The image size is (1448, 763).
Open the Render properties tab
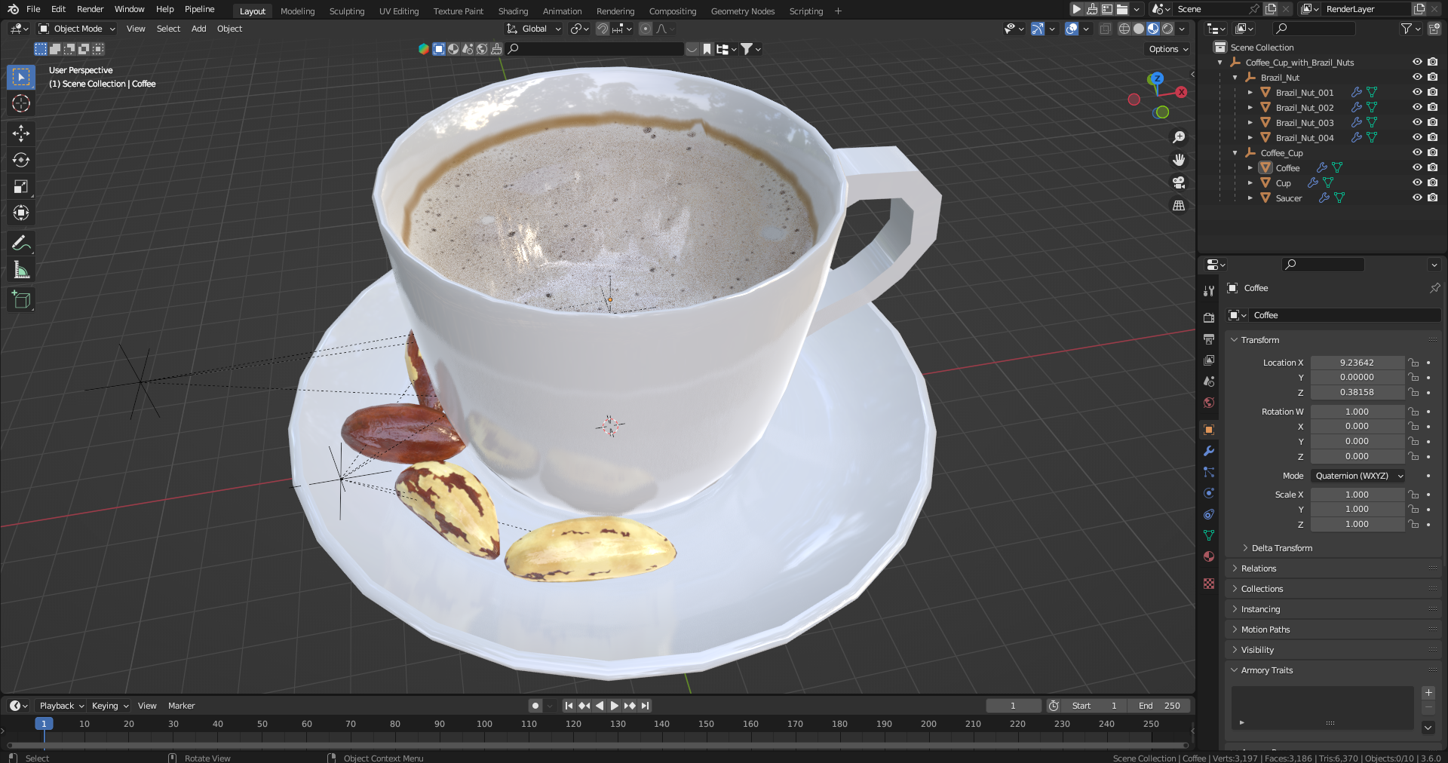pos(1209,317)
